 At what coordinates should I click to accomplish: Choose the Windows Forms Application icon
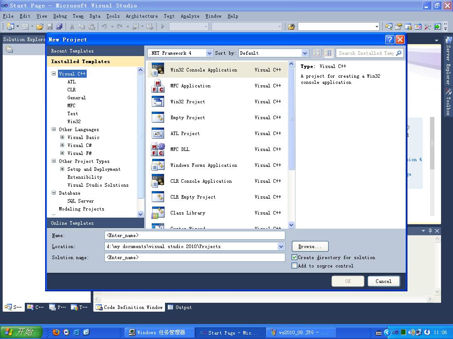tap(158, 165)
